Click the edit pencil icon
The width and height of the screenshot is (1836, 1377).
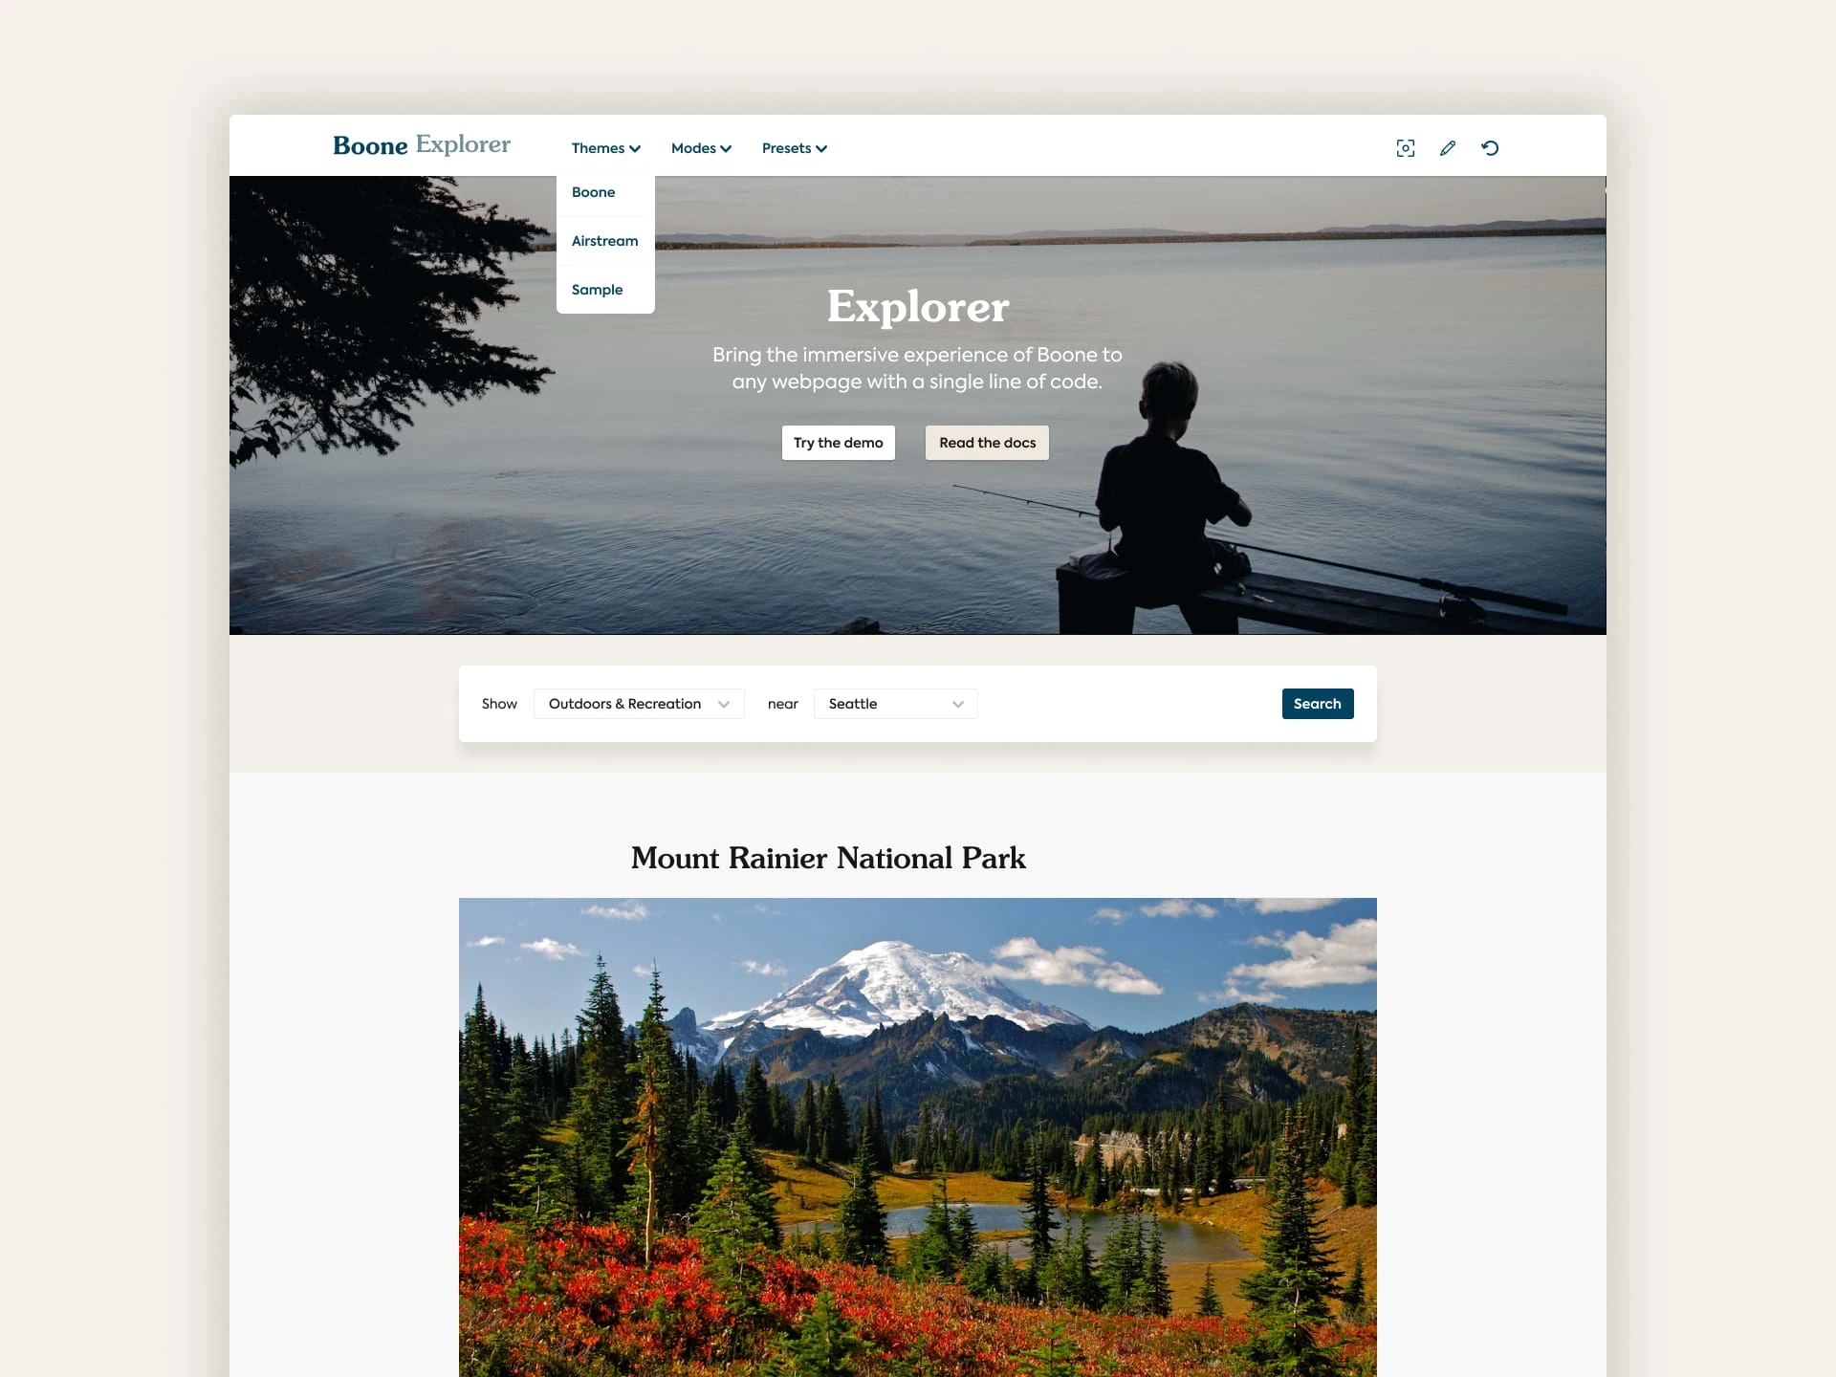tap(1447, 147)
